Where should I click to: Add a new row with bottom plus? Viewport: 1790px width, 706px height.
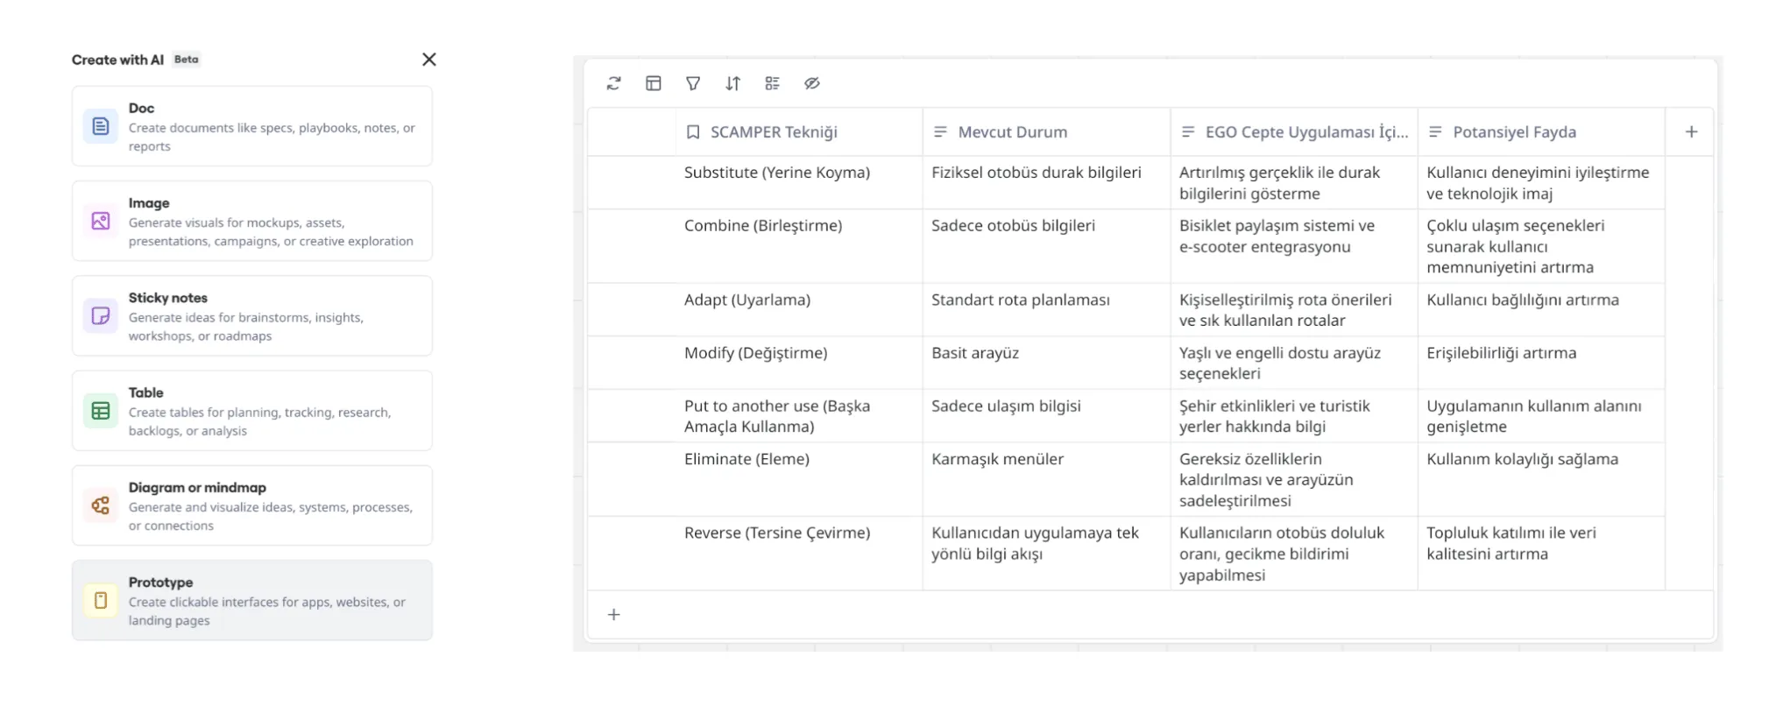click(613, 615)
